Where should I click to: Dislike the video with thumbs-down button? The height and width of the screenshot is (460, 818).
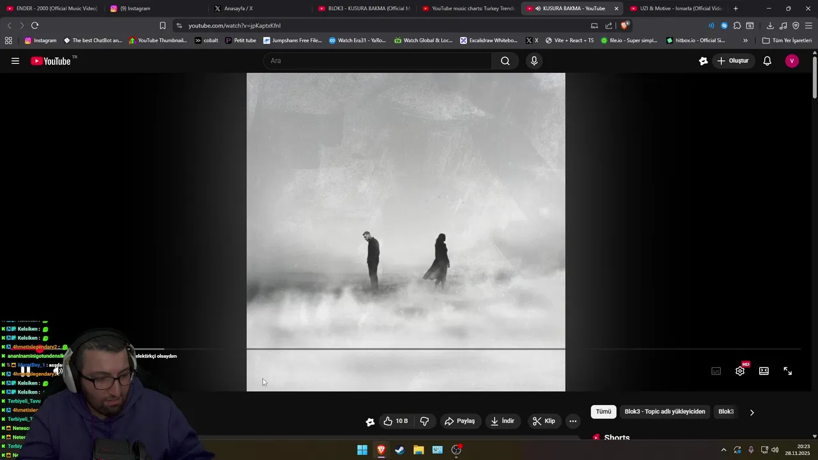point(424,421)
